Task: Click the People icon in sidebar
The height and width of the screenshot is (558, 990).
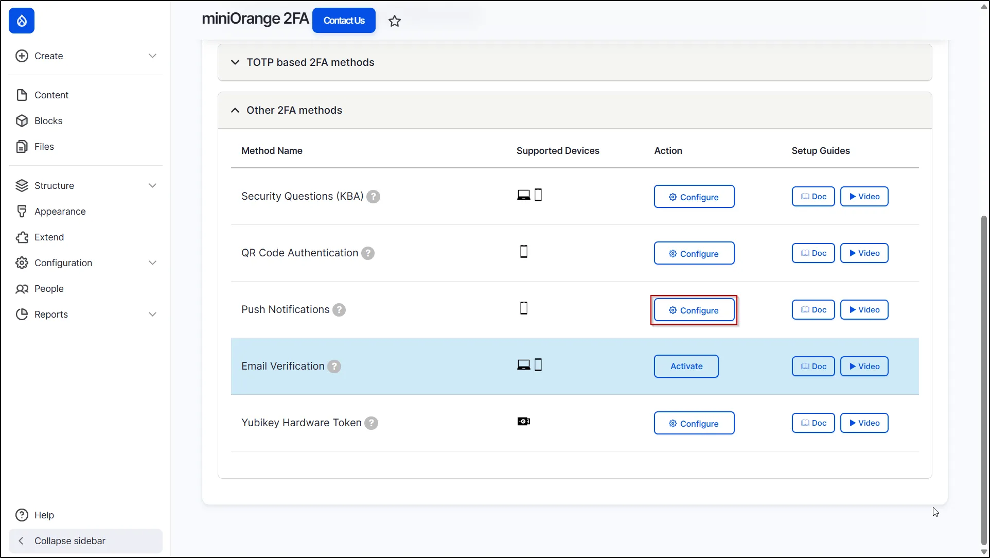Action: click(x=22, y=289)
